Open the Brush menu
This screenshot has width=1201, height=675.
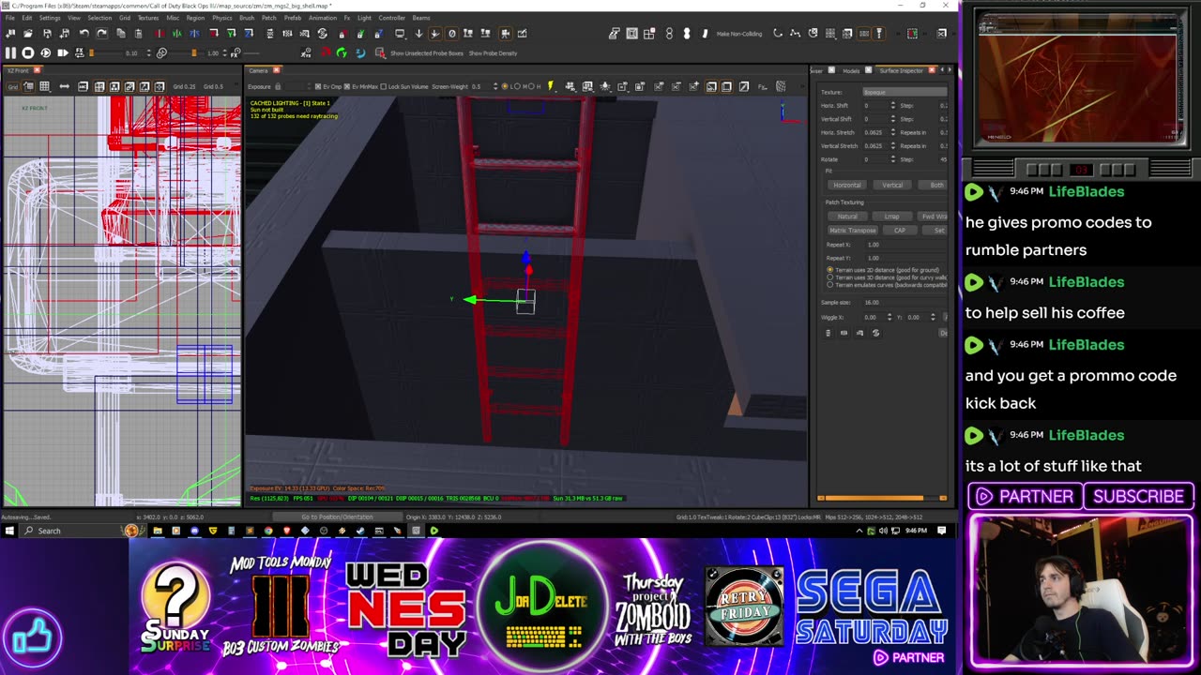coord(247,18)
